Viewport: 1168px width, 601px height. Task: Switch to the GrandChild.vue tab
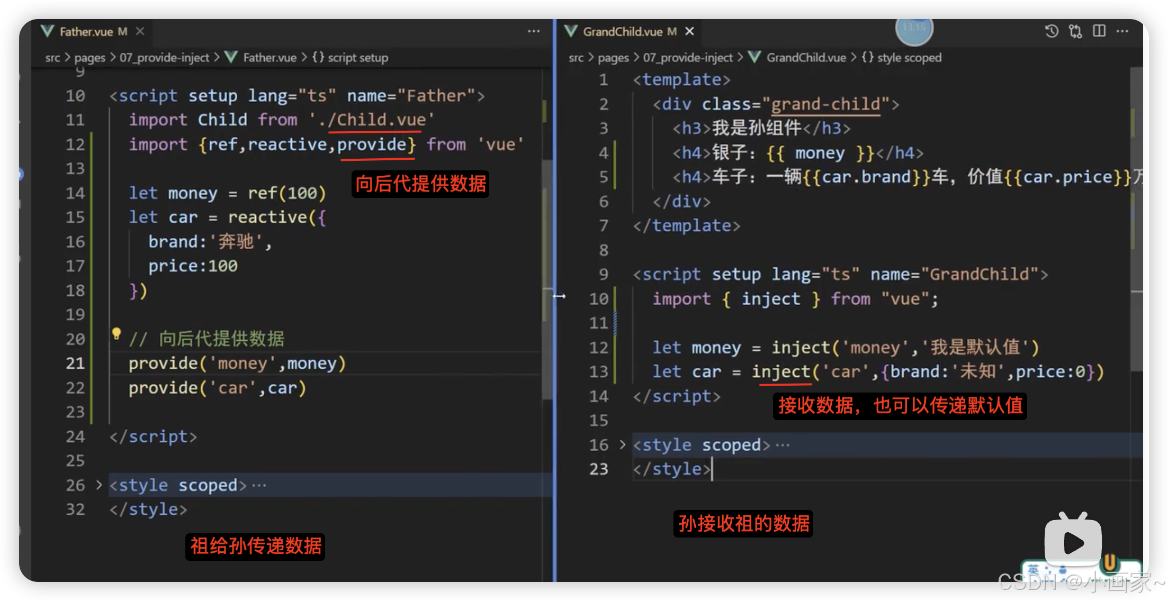click(x=624, y=31)
